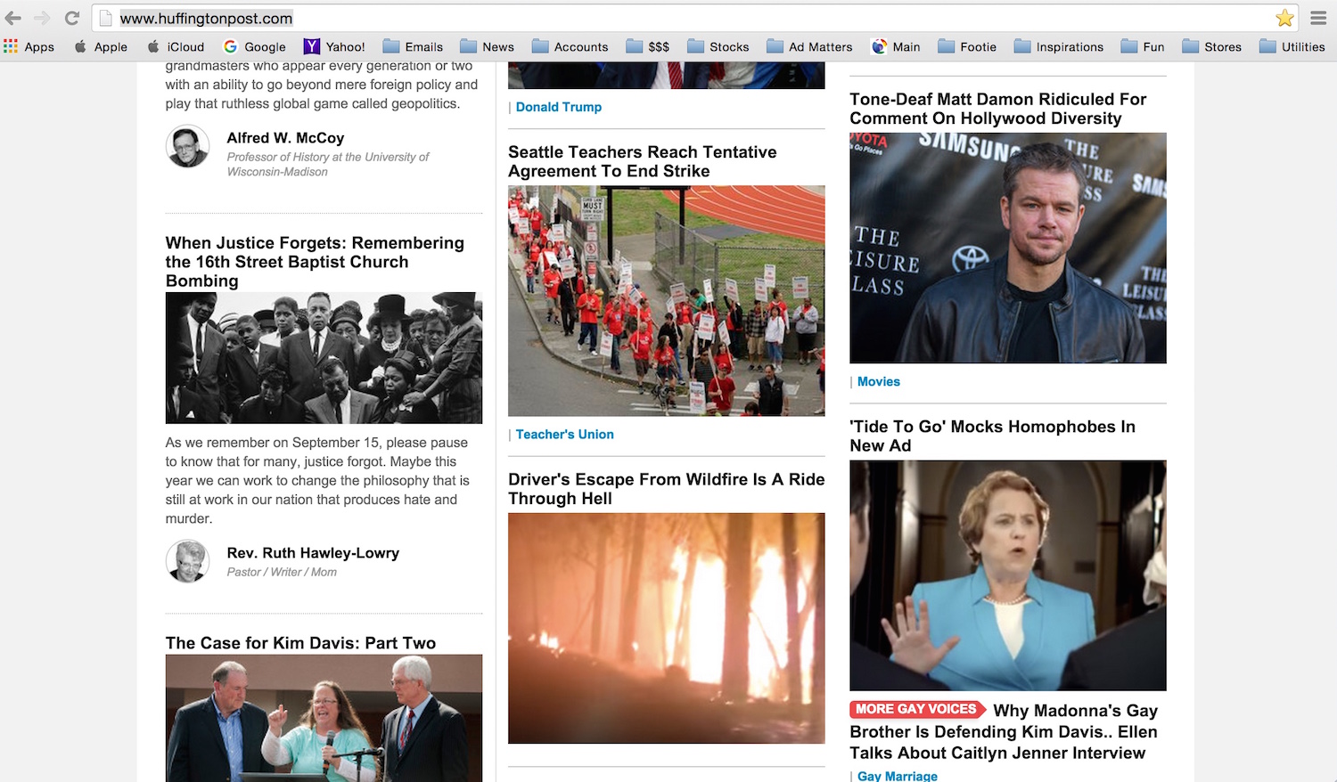Expand the Stores bookmark folder
1337x782 pixels.
coord(1211,46)
